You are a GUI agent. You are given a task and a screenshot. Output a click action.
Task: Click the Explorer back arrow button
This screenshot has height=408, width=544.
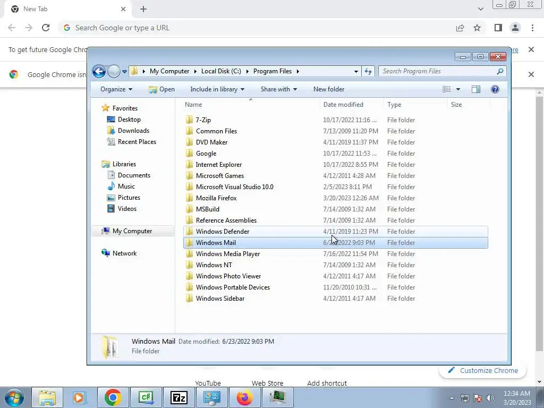pos(99,72)
